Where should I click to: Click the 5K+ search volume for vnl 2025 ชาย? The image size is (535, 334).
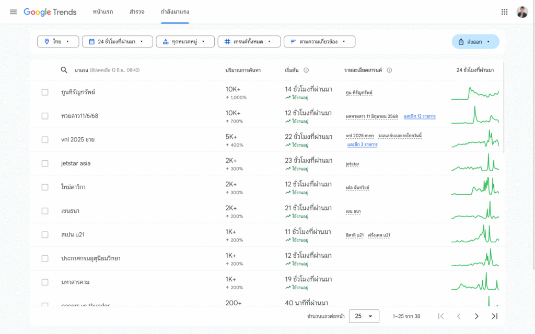pos(231,137)
